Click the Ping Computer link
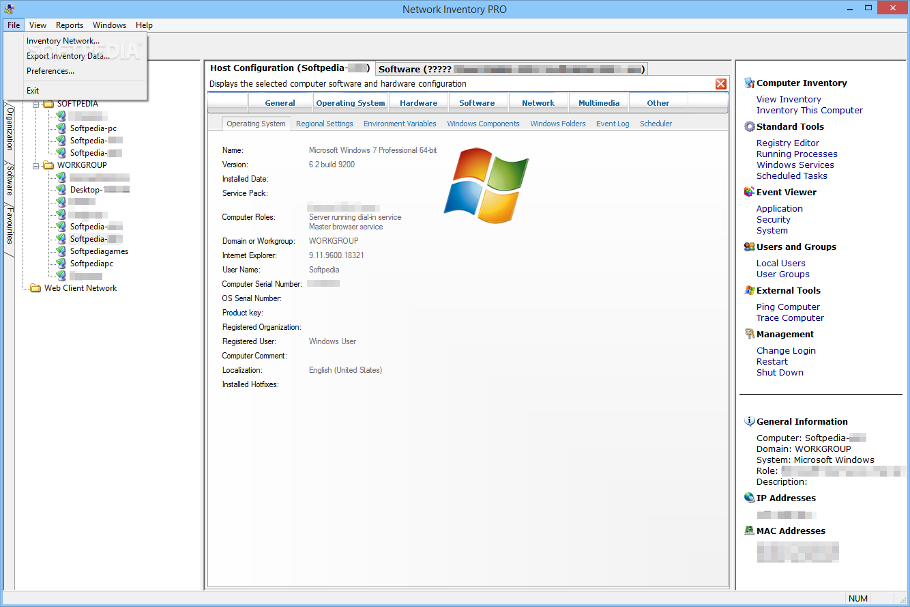The height and width of the screenshot is (607, 910). [789, 307]
